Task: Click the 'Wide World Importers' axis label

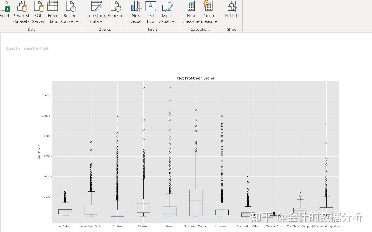Action: (326, 226)
